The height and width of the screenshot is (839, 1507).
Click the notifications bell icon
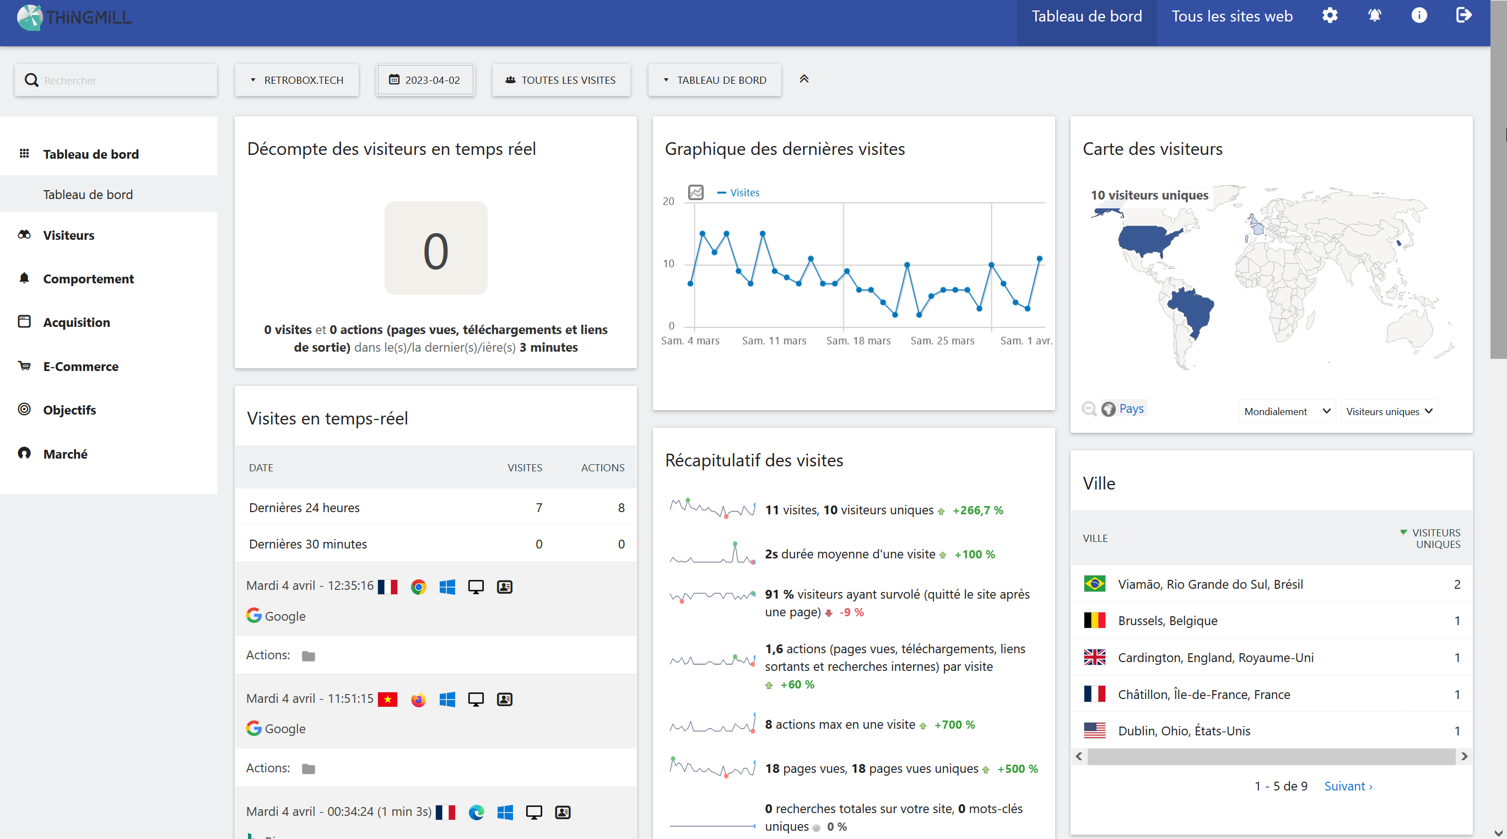point(1374,16)
